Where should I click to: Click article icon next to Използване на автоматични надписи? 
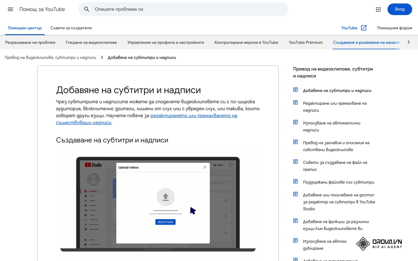(295, 122)
